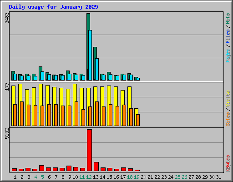Click the 3483 scale value
233x182 pixels.
pyautogui.click(x=7, y=18)
